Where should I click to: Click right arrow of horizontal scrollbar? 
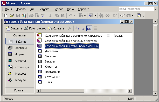click(130, 91)
